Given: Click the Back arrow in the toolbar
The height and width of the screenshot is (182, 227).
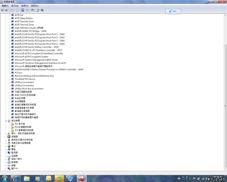Looking at the screenshot, I should pos(2,10).
